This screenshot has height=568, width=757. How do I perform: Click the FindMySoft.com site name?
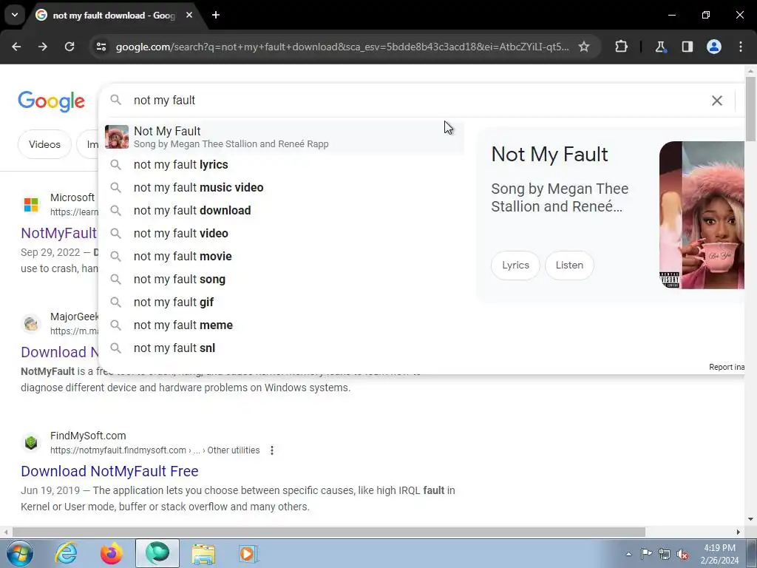pyautogui.click(x=88, y=436)
